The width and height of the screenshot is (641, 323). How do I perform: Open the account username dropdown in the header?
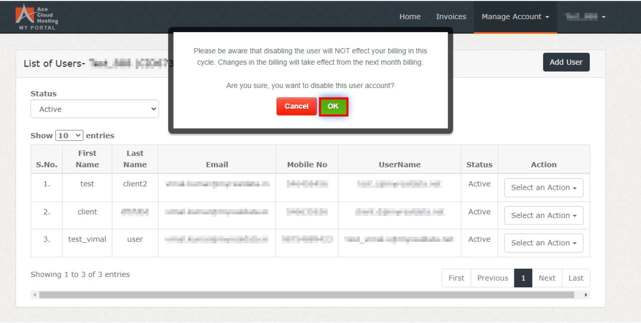(585, 16)
